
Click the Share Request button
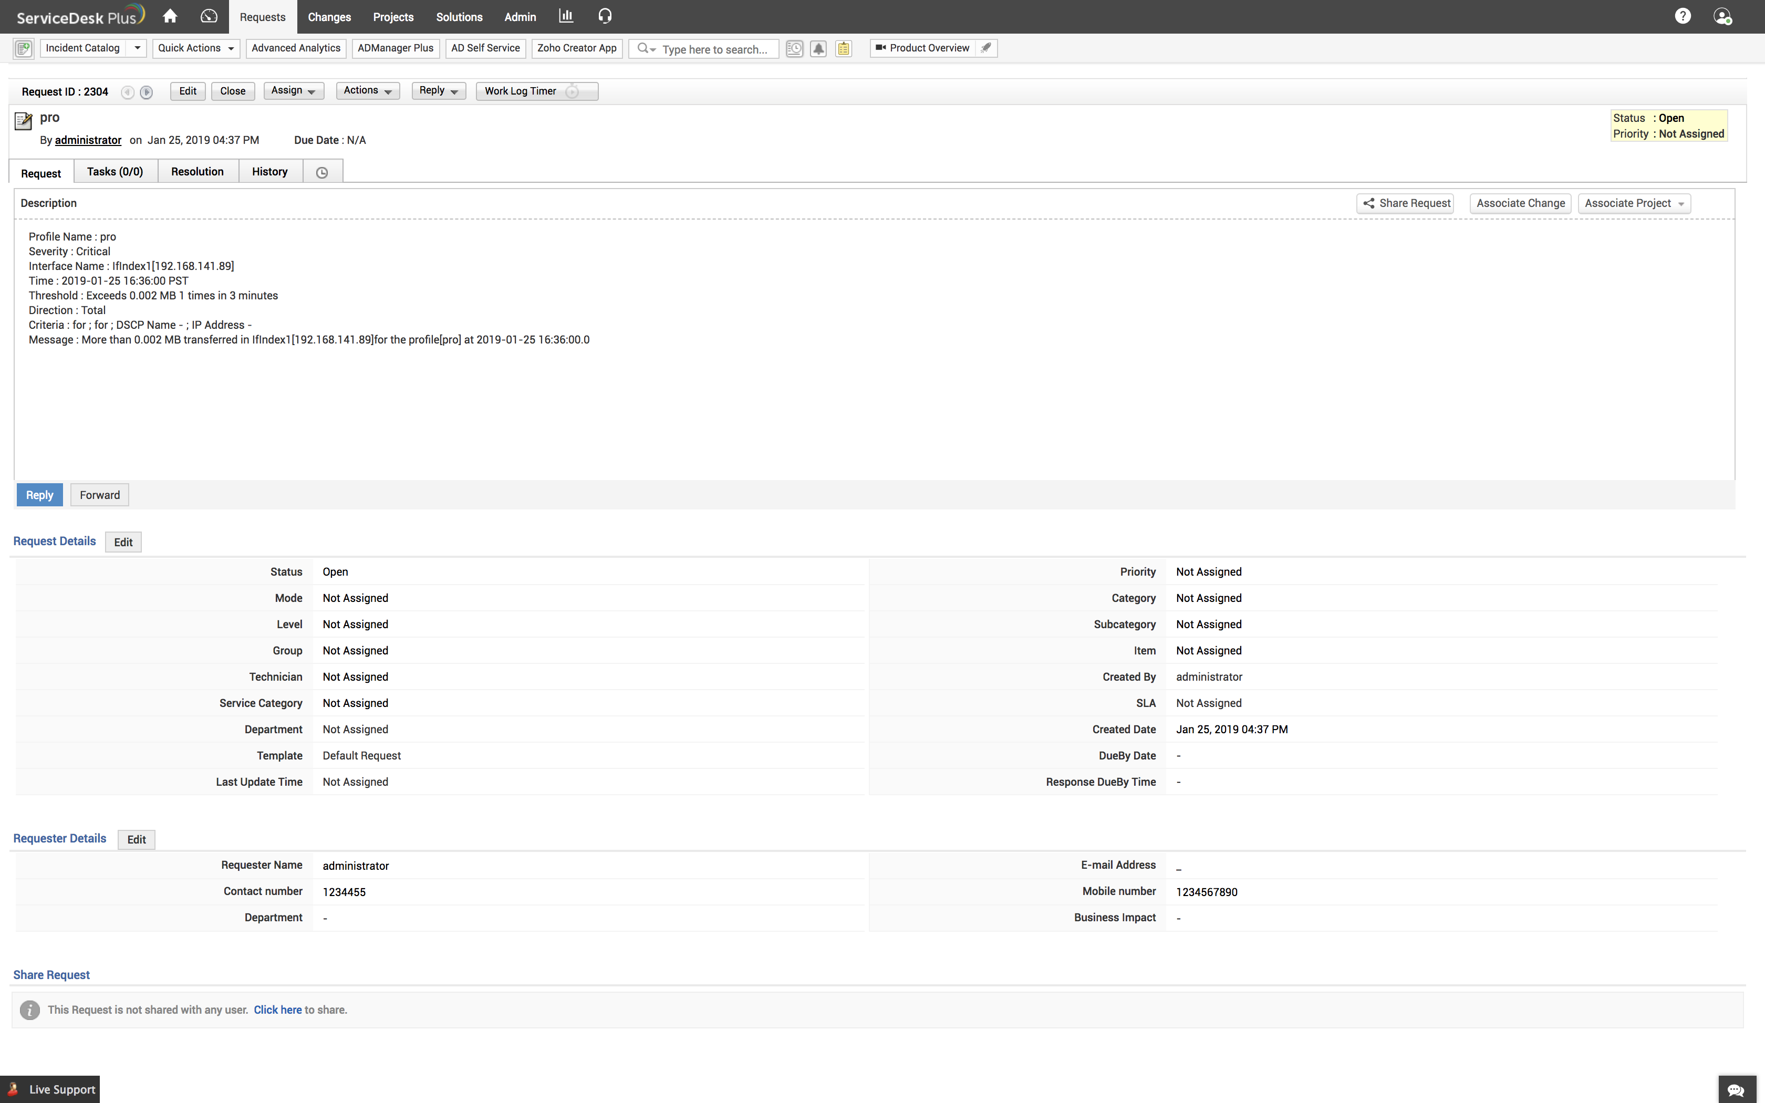pos(1405,204)
